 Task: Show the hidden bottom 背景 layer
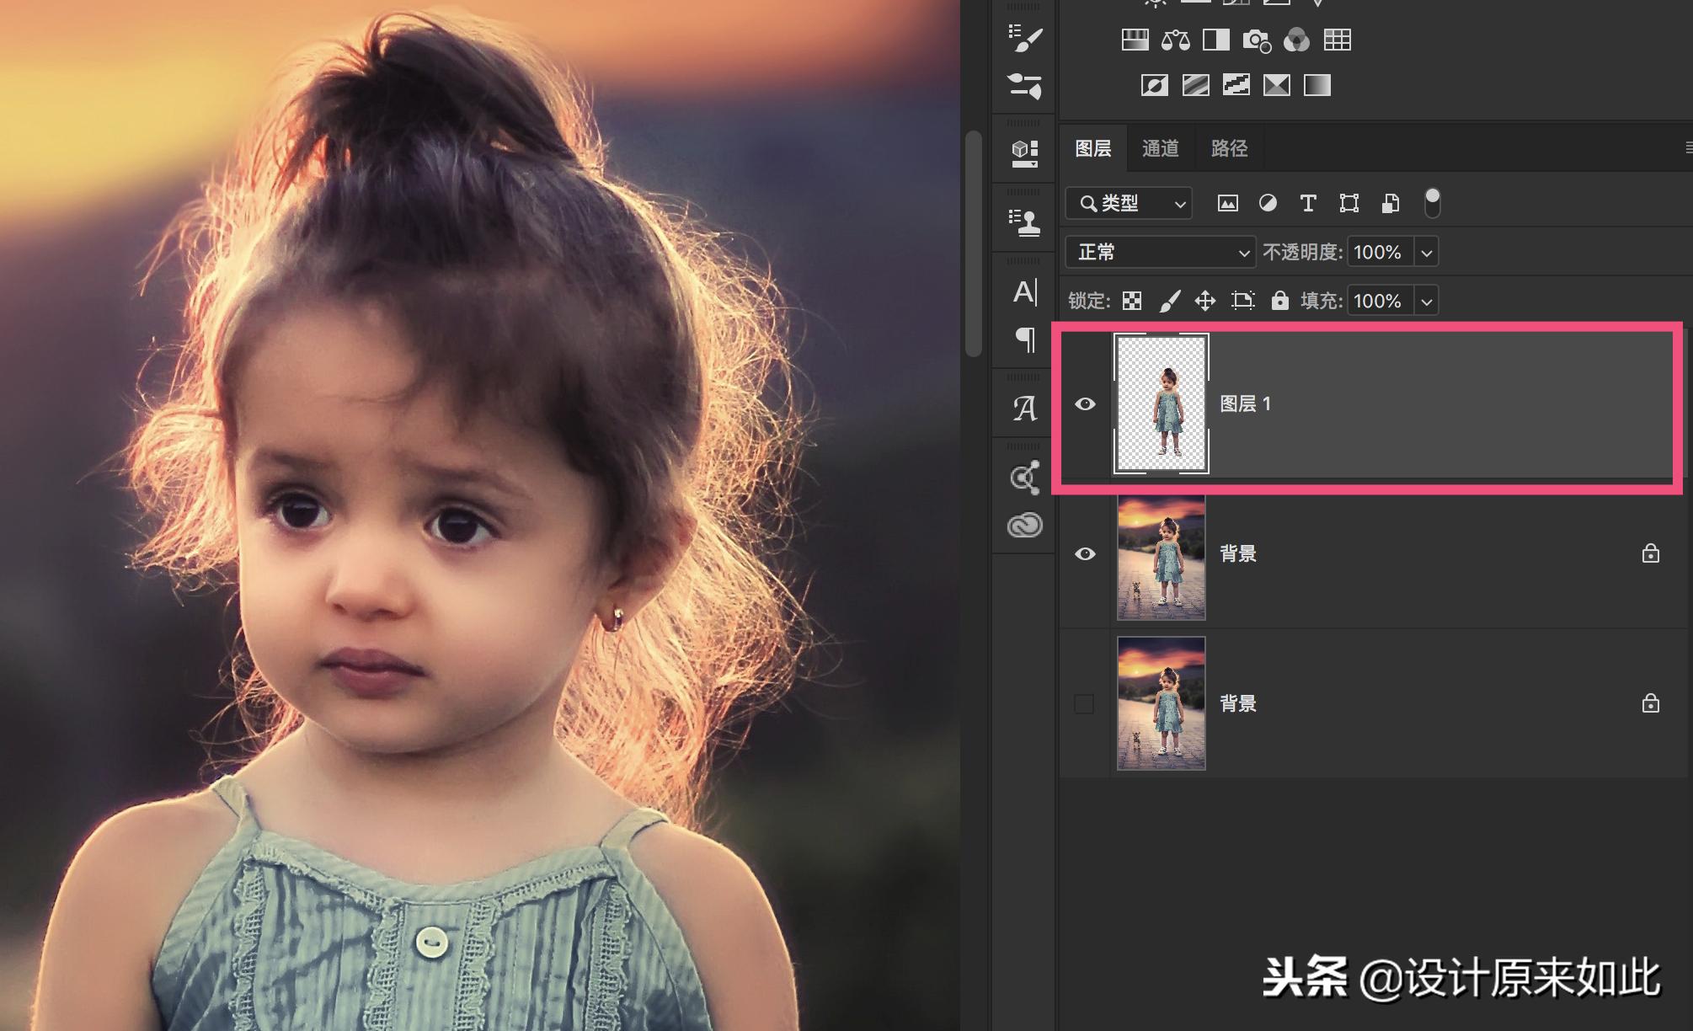1084,703
